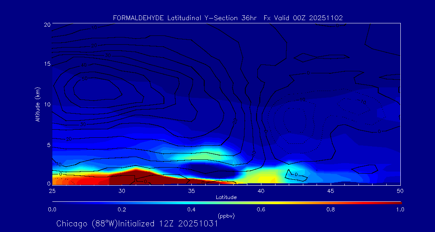Click the colorbar value 0.8
This screenshot has height=232, width=435.
pyautogui.click(x=331, y=209)
